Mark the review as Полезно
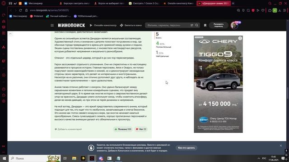Image resolution: width=289 pixels, height=162 pixels. pyautogui.click(x=123, y=129)
